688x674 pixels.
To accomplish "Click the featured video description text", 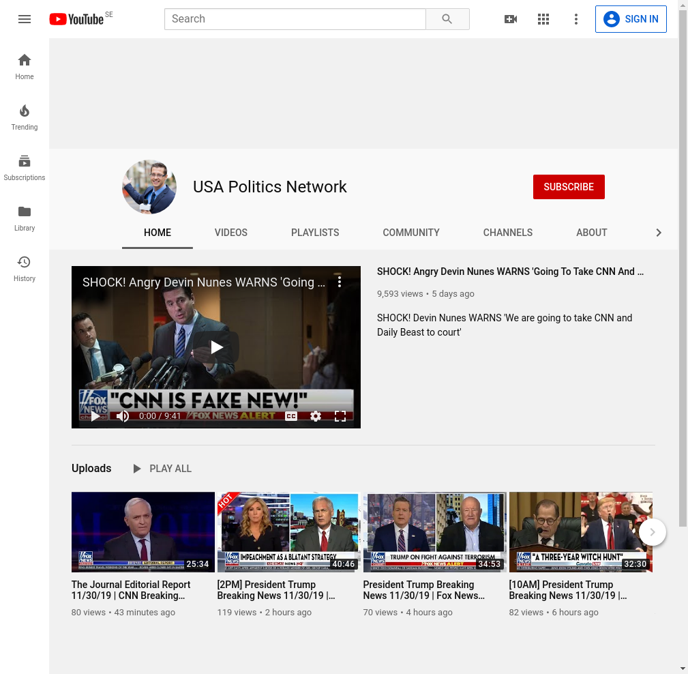I will [x=505, y=325].
